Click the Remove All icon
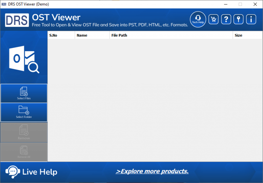The width and height of the screenshot is (263, 183). [x=24, y=151]
